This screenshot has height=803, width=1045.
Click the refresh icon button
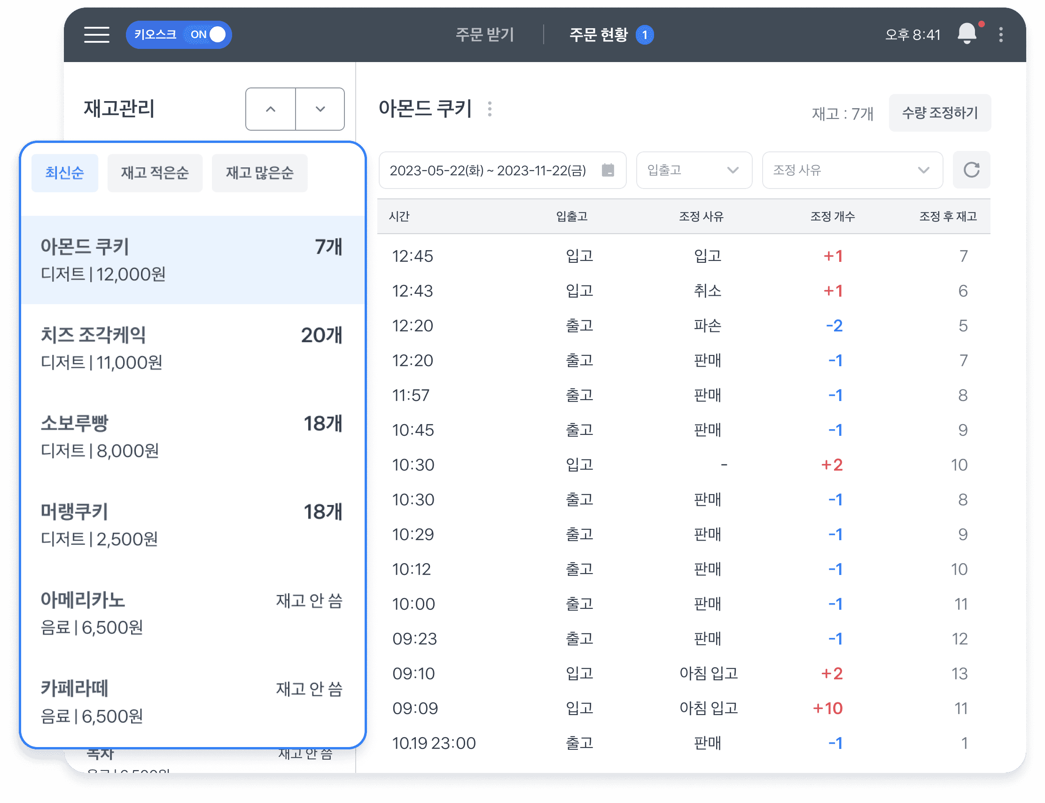(x=971, y=170)
